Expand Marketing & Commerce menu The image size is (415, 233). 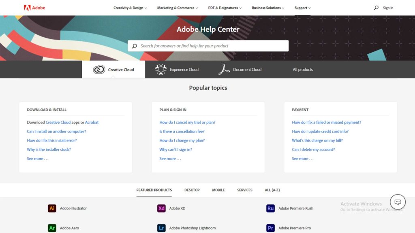178,8
